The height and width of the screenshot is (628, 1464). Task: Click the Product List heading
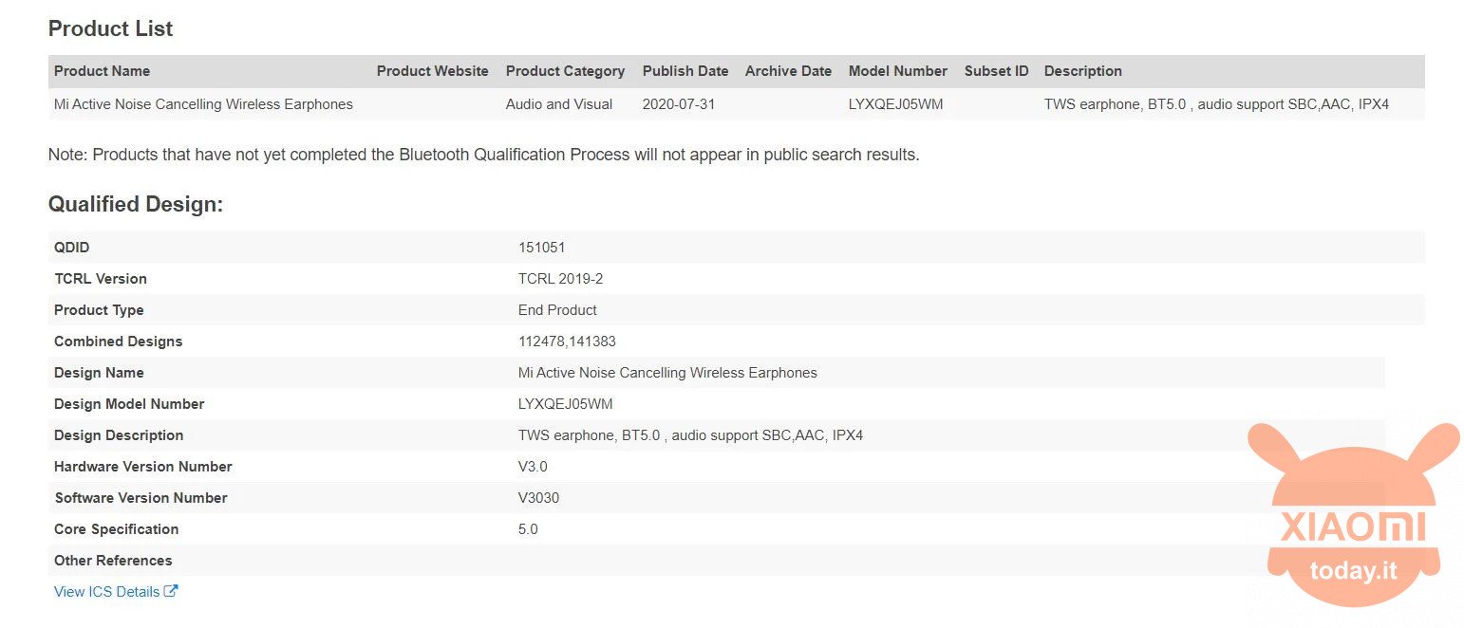tap(110, 29)
